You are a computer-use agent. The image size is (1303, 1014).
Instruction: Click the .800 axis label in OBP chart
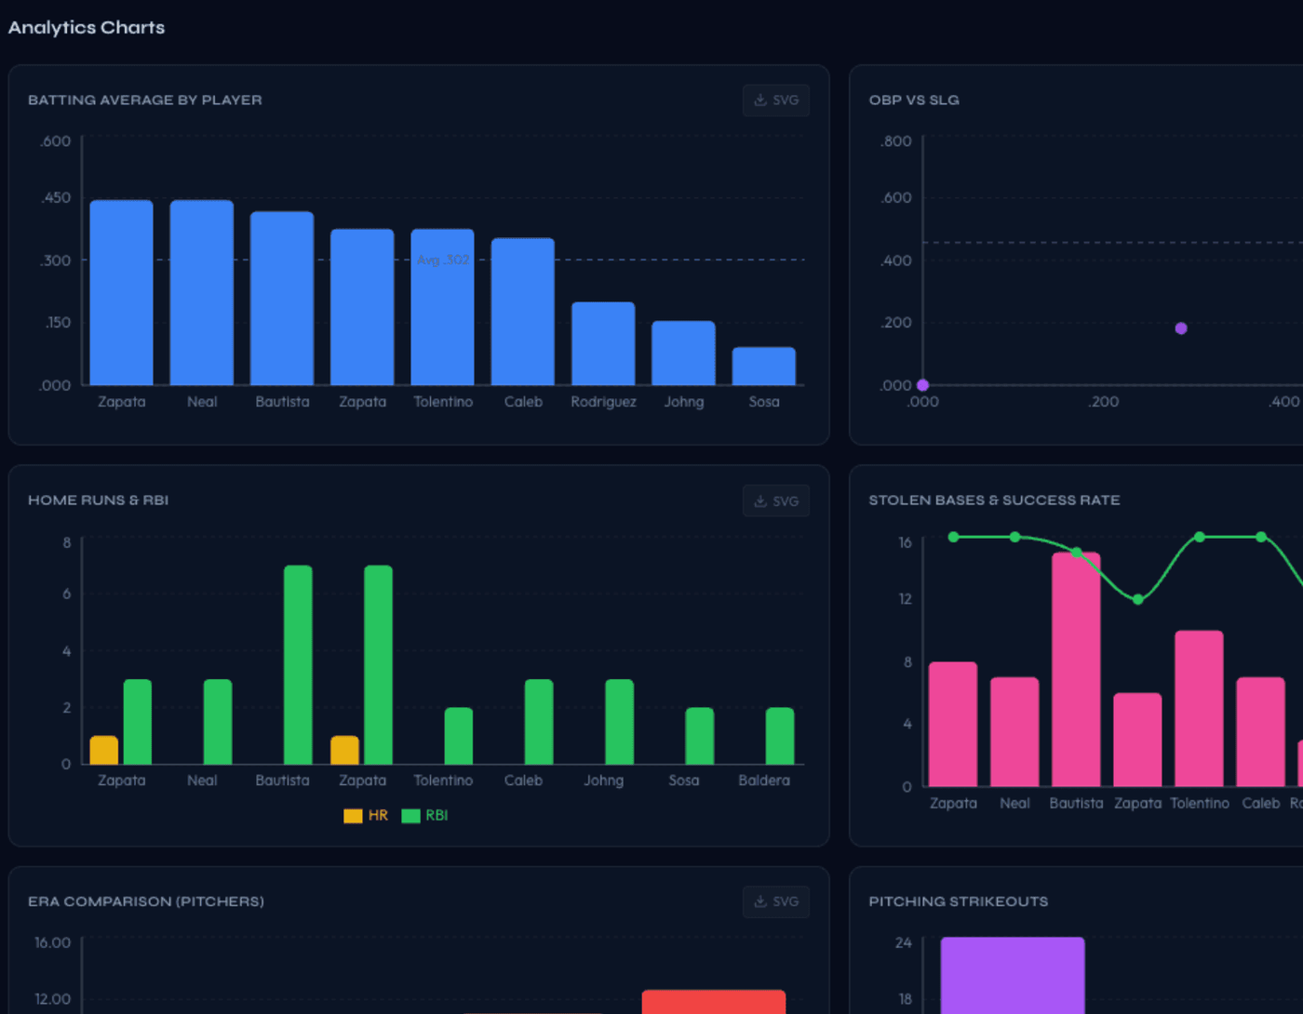pyautogui.click(x=895, y=141)
